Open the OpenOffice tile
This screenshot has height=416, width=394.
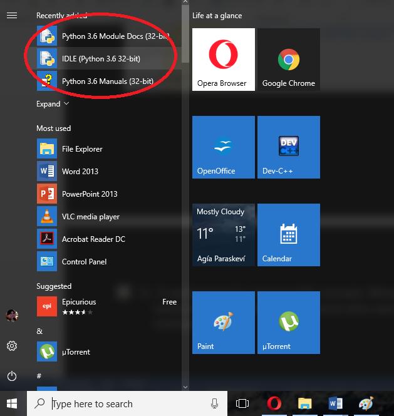pos(224,147)
